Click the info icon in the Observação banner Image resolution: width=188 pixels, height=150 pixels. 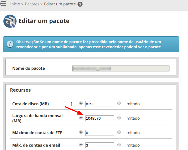tap(10, 44)
